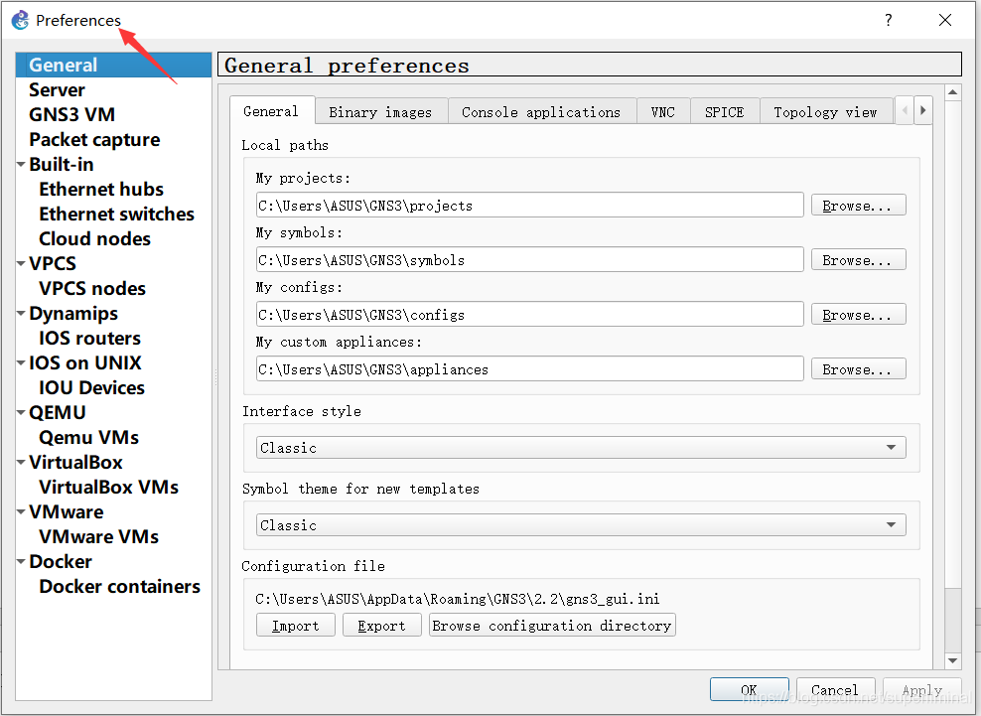The width and height of the screenshot is (981, 716).
Task: Select General in the preferences sidebar
Action: [x=113, y=66]
